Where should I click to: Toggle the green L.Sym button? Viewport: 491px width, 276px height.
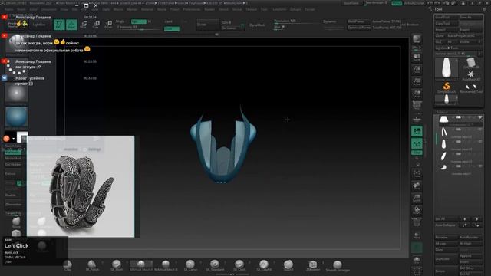417,143
